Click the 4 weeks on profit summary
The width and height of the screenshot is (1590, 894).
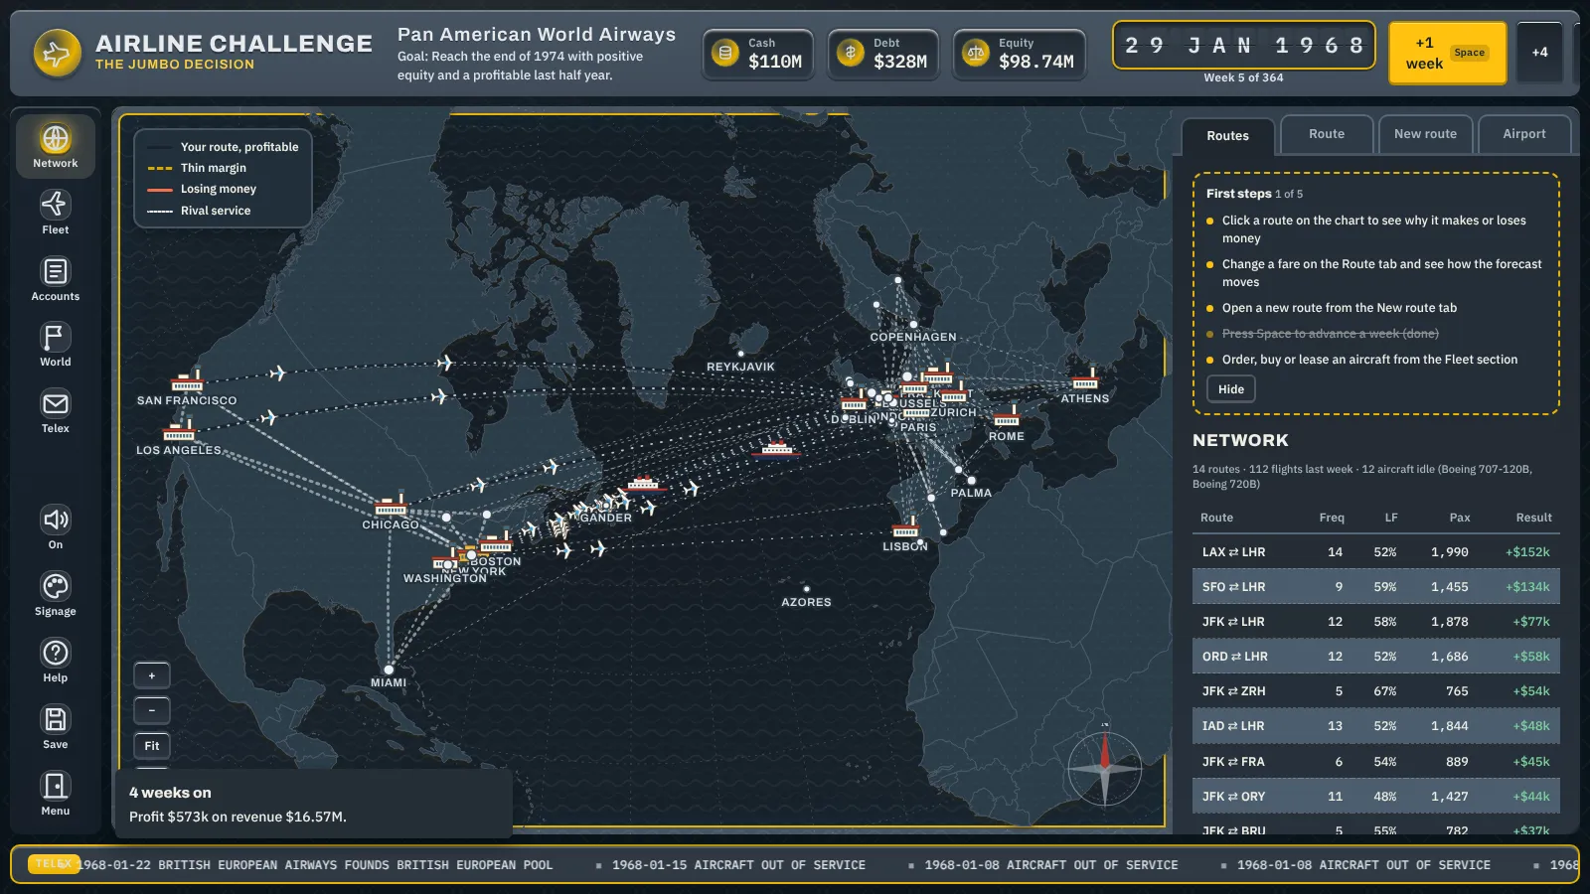click(x=313, y=804)
